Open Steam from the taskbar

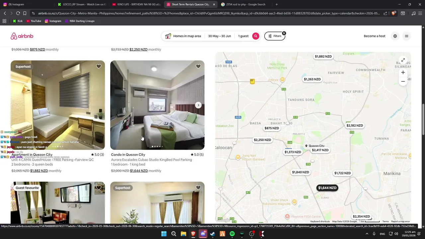tap(212, 234)
